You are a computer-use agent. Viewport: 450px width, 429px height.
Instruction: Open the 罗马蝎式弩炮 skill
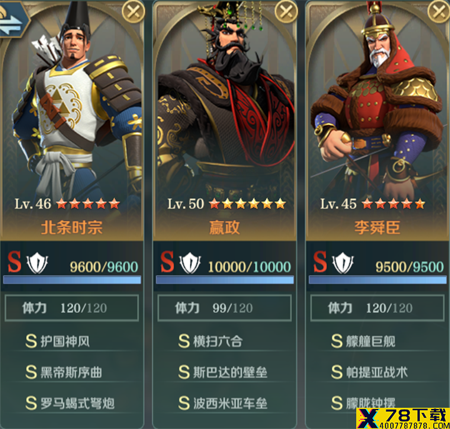[x=70, y=403]
